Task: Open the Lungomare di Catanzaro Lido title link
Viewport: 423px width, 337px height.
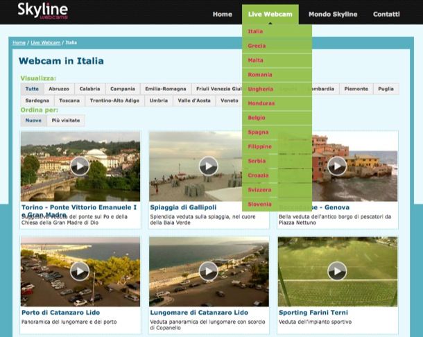Action: click(x=199, y=313)
